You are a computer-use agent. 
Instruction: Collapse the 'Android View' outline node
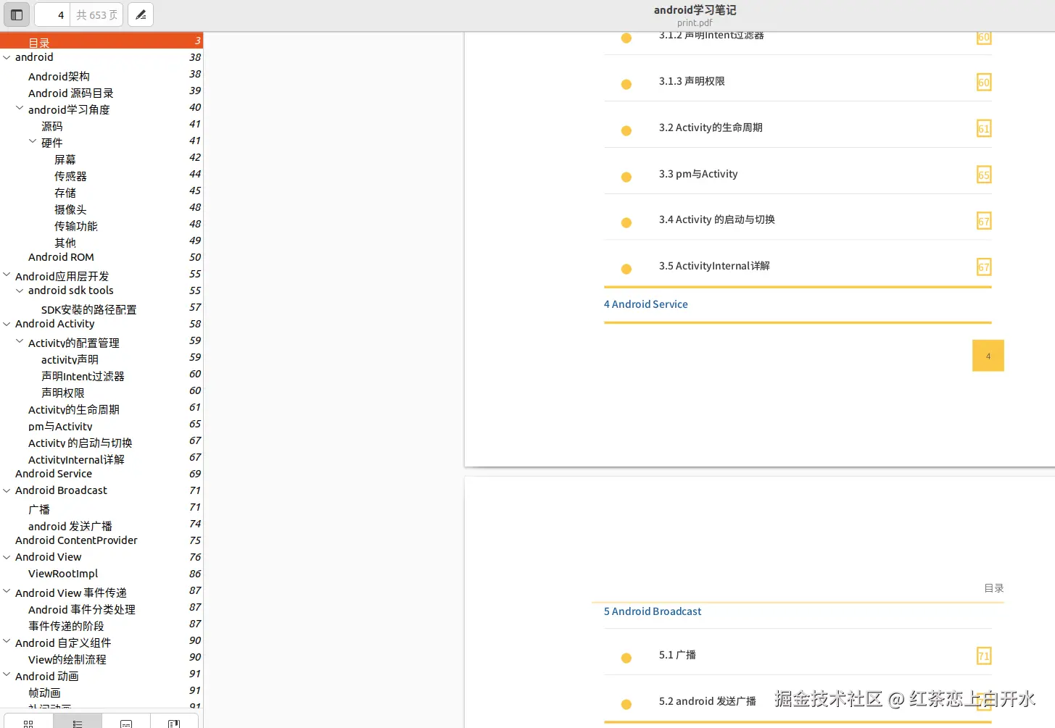click(x=7, y=557)
